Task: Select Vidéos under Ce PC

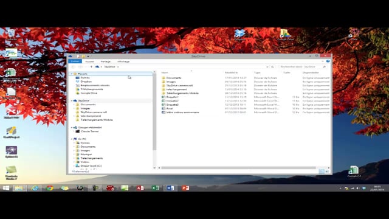Action: tap(85, 162)
